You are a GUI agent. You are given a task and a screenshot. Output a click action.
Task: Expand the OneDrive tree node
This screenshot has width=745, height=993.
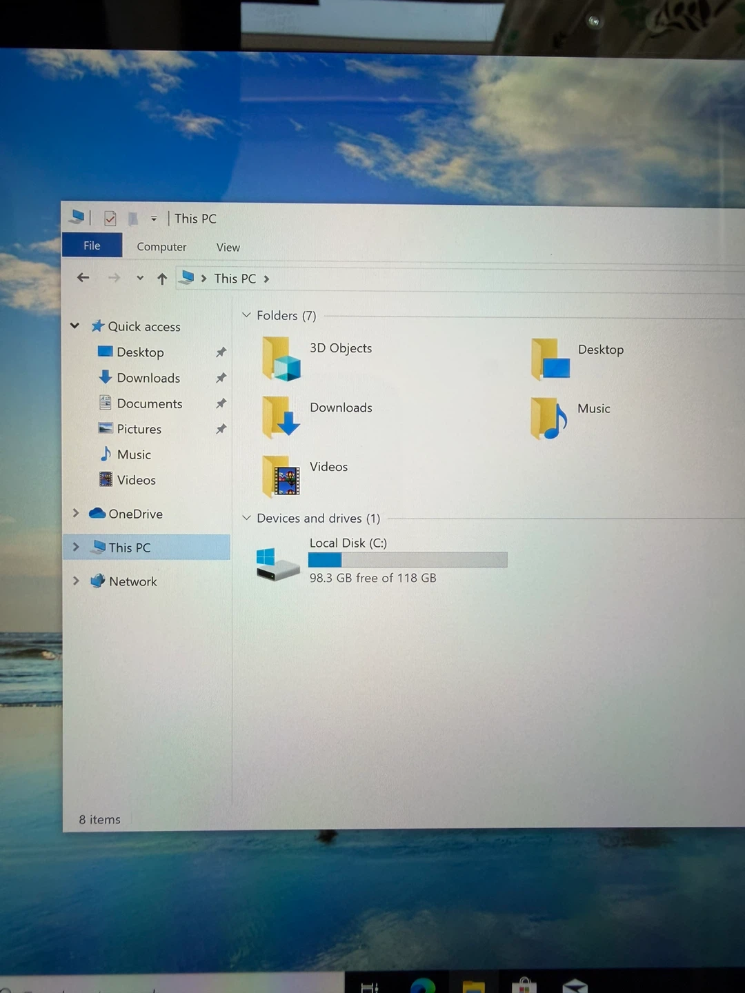coord(76,513)
